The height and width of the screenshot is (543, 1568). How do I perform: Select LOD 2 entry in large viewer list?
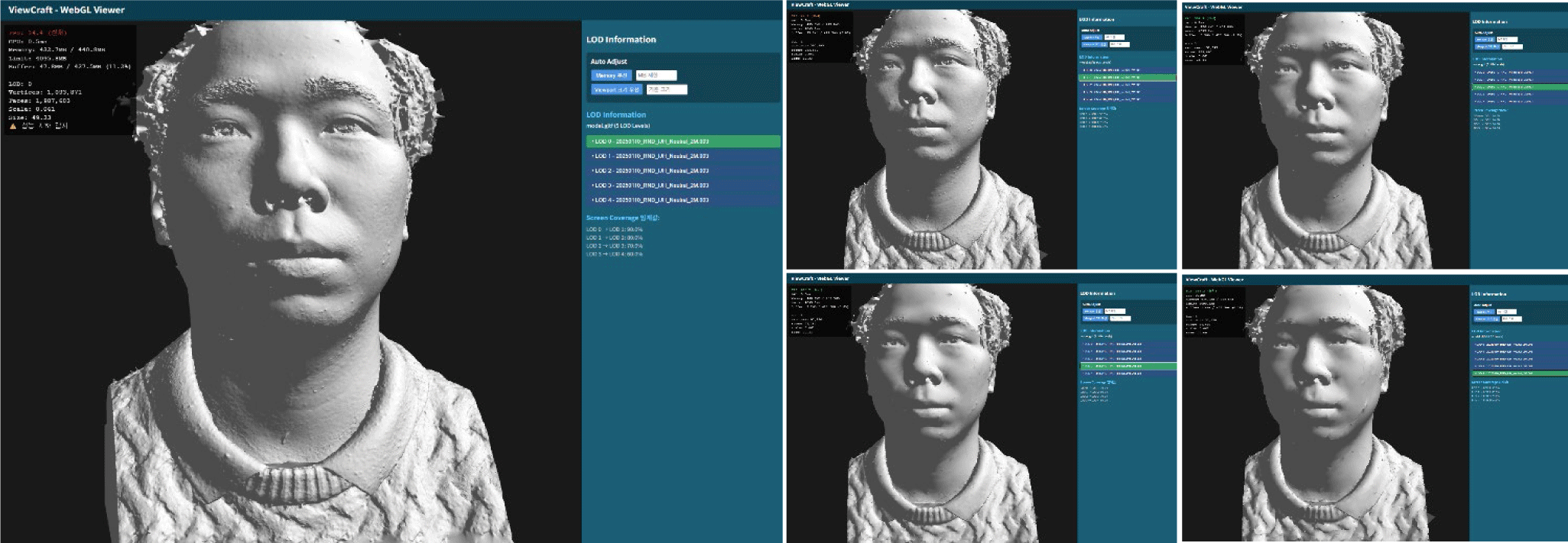[x=683, y=170]
